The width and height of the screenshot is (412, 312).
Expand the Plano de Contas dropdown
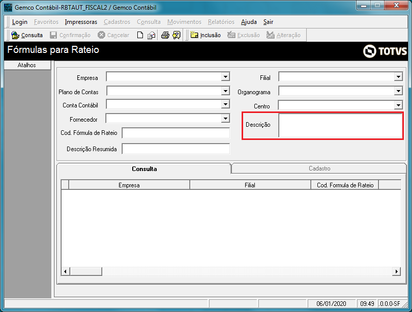tap(225, 91)
